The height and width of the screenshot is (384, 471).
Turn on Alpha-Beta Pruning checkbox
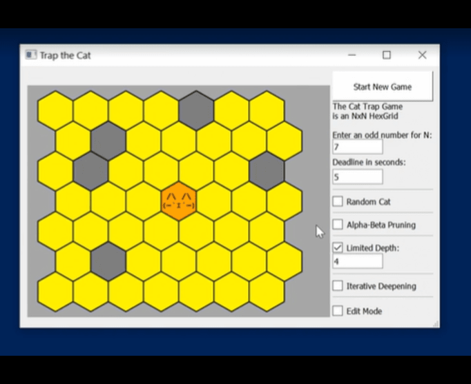point(338,225)
